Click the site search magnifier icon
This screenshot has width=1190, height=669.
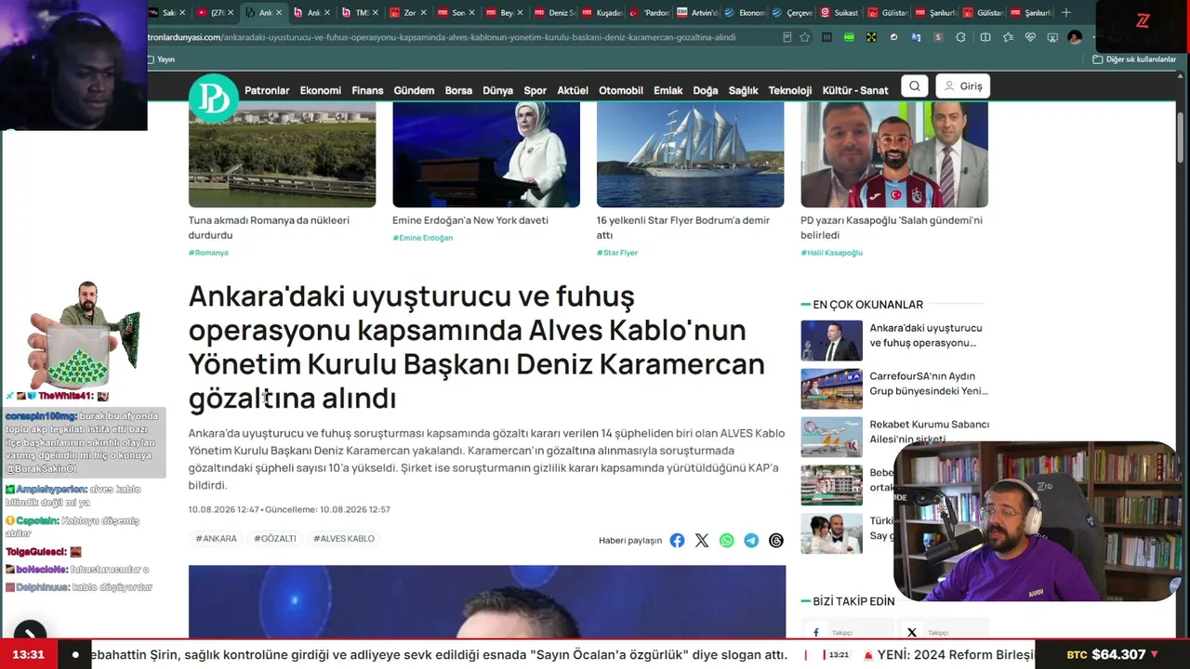coord(915,86)
